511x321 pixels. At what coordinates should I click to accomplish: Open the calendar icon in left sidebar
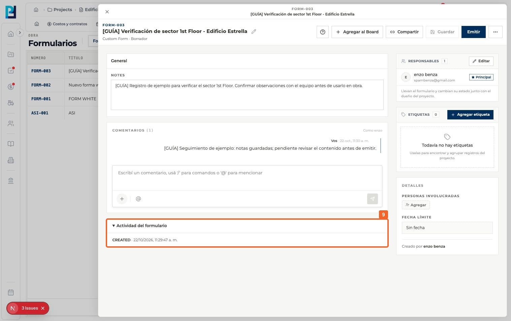point(11,292)
